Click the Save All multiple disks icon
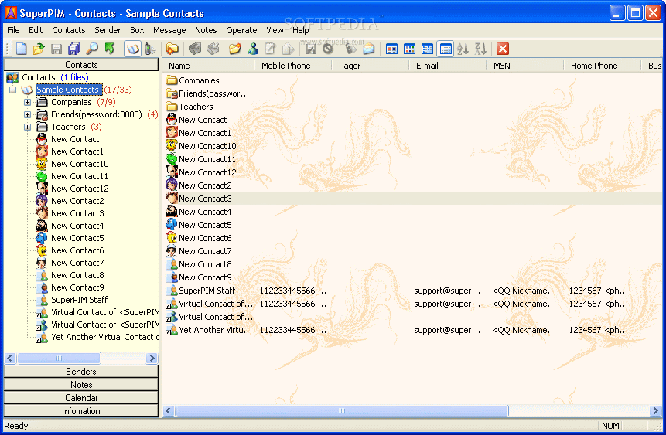666x435 pixels. 74,49
